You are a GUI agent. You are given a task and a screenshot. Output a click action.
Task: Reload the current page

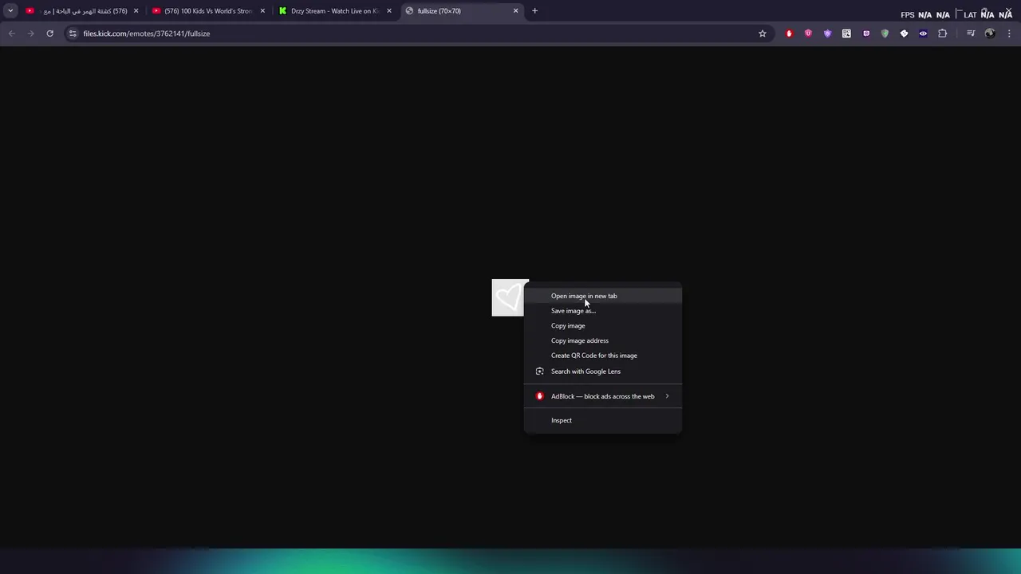click(49, 33)
